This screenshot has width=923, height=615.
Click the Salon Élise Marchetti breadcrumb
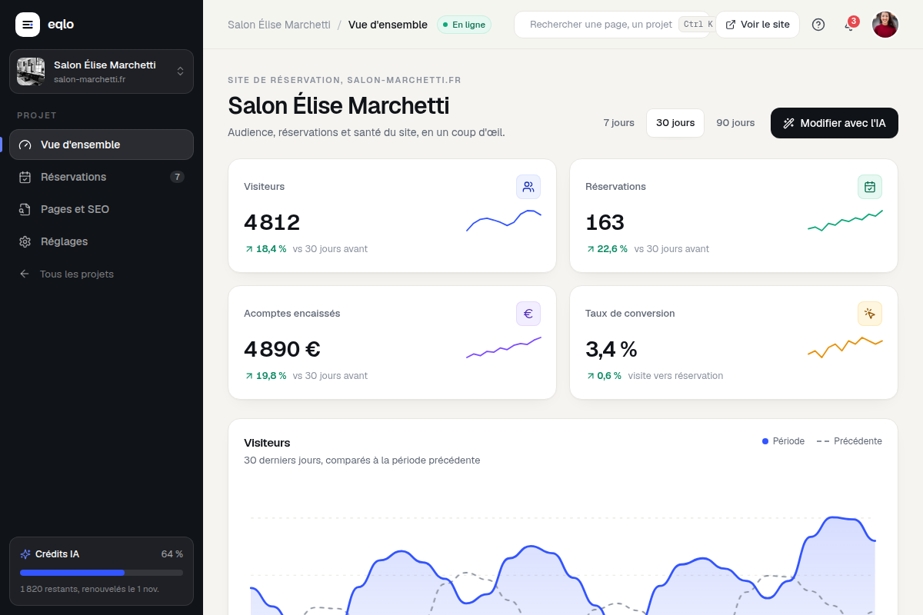coord(279,25)
